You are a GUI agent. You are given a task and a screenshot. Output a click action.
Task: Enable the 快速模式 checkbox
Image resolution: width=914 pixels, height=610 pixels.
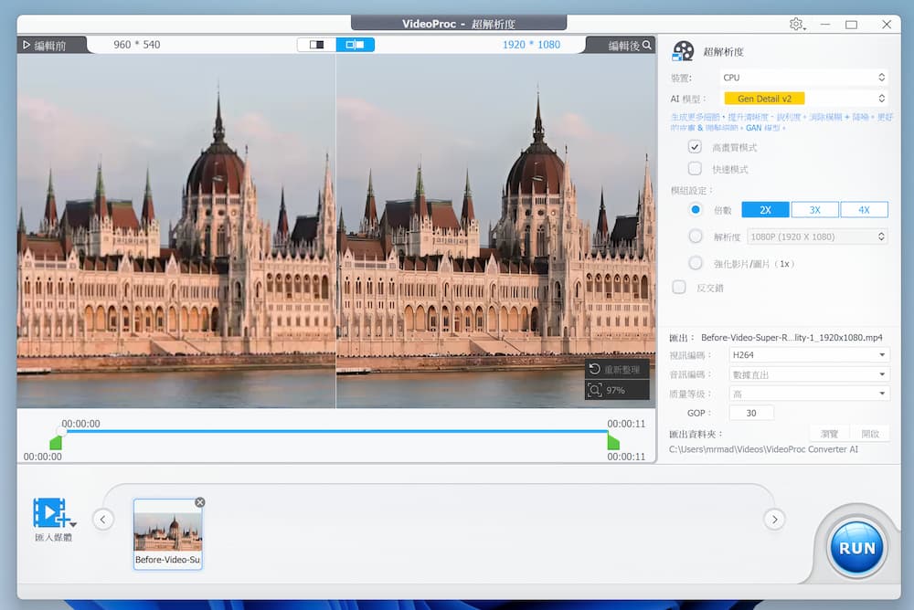click(694, 167)
